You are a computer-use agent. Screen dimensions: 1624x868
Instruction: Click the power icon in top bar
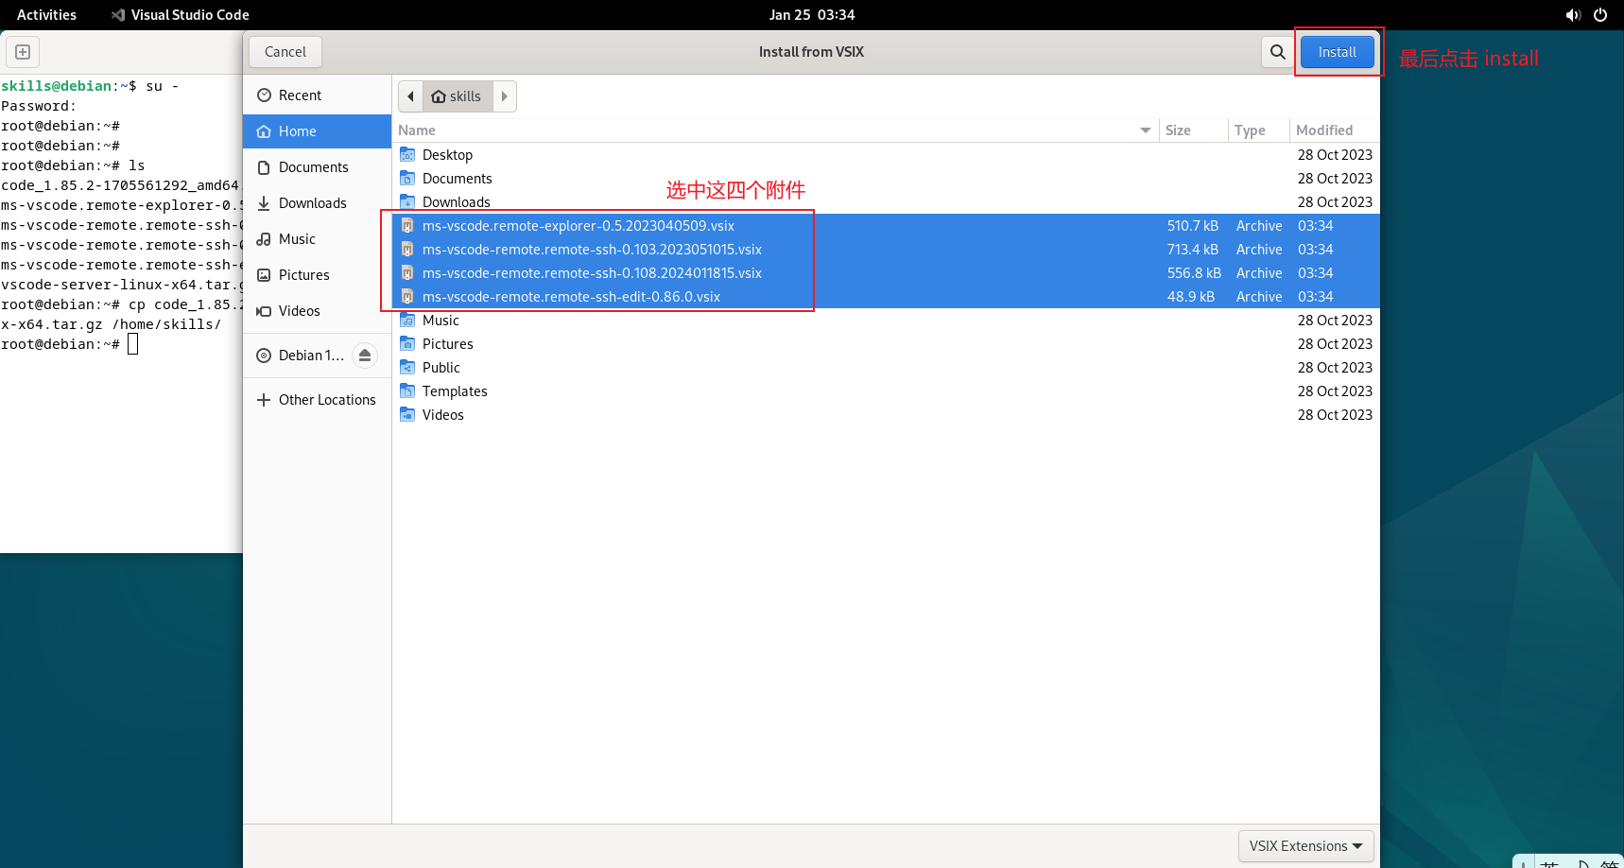(1600, 15)
